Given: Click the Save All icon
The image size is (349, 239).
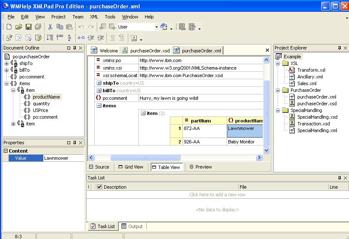Looking at the screenshot, I should 38,27.
